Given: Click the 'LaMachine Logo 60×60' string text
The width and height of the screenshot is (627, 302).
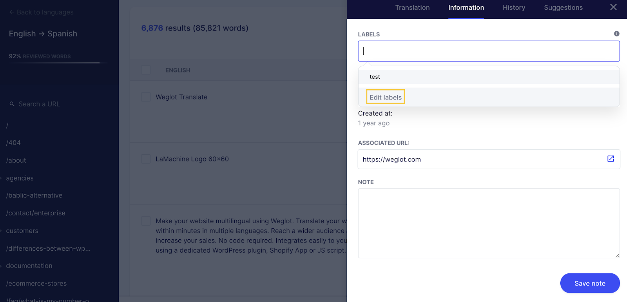Looking at the screenshot, I should pos(192,159).
